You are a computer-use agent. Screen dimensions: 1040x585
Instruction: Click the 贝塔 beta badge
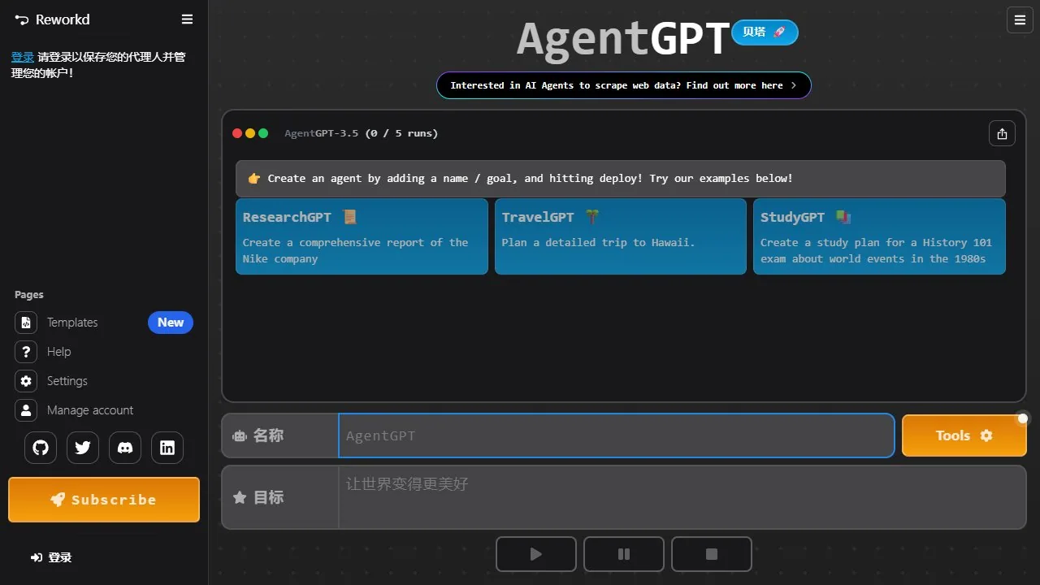pos(765,32)
